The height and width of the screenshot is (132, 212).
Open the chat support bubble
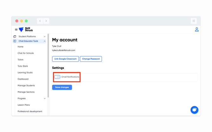pyautogui.click(x=194, y=110)
